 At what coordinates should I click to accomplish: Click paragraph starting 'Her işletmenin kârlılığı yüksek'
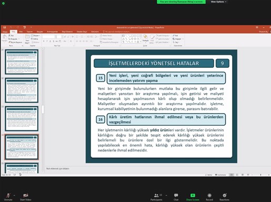160,140
